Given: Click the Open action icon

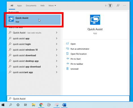Looking at the screenshot, I should (x=67, y=44).
